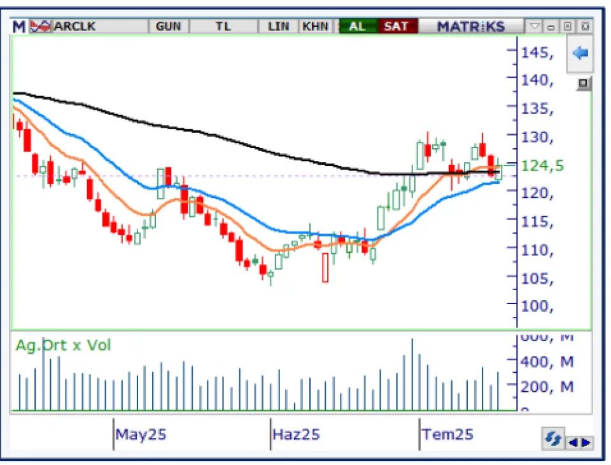
Task: Click the M icon beside the symbol
Action: tap(18, 27)
